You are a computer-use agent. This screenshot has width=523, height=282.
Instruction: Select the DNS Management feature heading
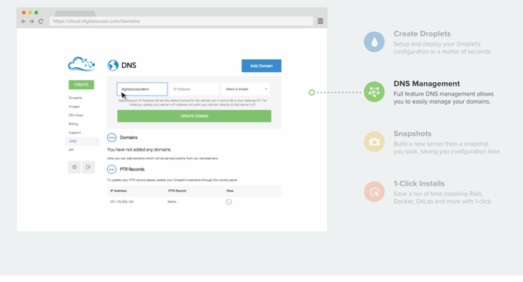tap(427, 84)
